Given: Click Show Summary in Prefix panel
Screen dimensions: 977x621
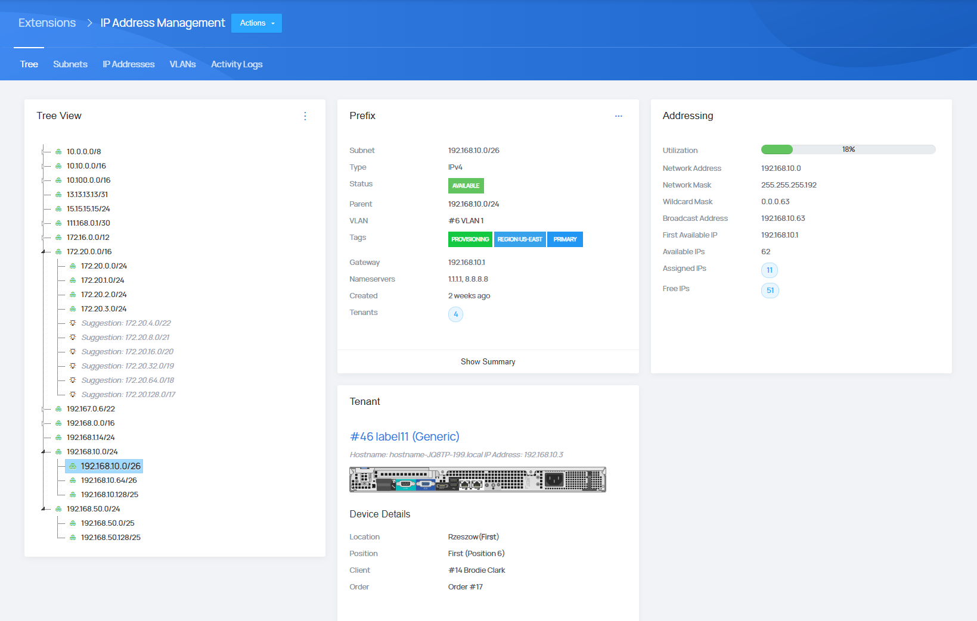Looking at the screenshot, I should 488,362.
